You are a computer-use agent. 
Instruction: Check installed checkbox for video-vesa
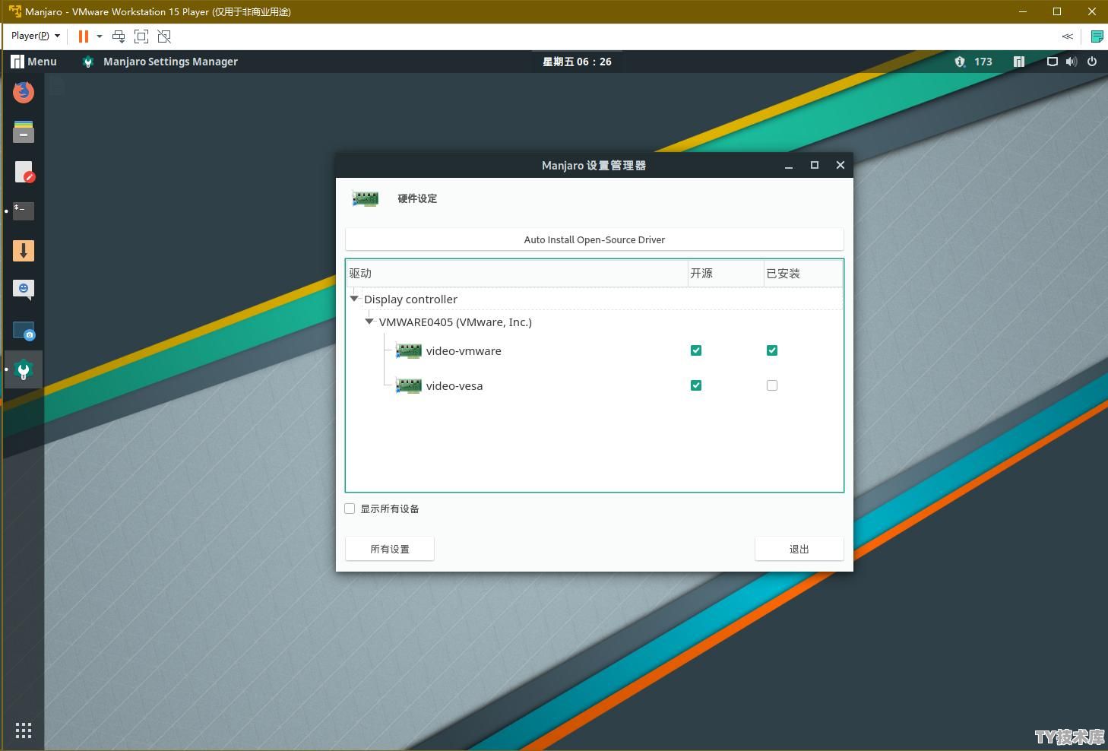coord(772,385)
